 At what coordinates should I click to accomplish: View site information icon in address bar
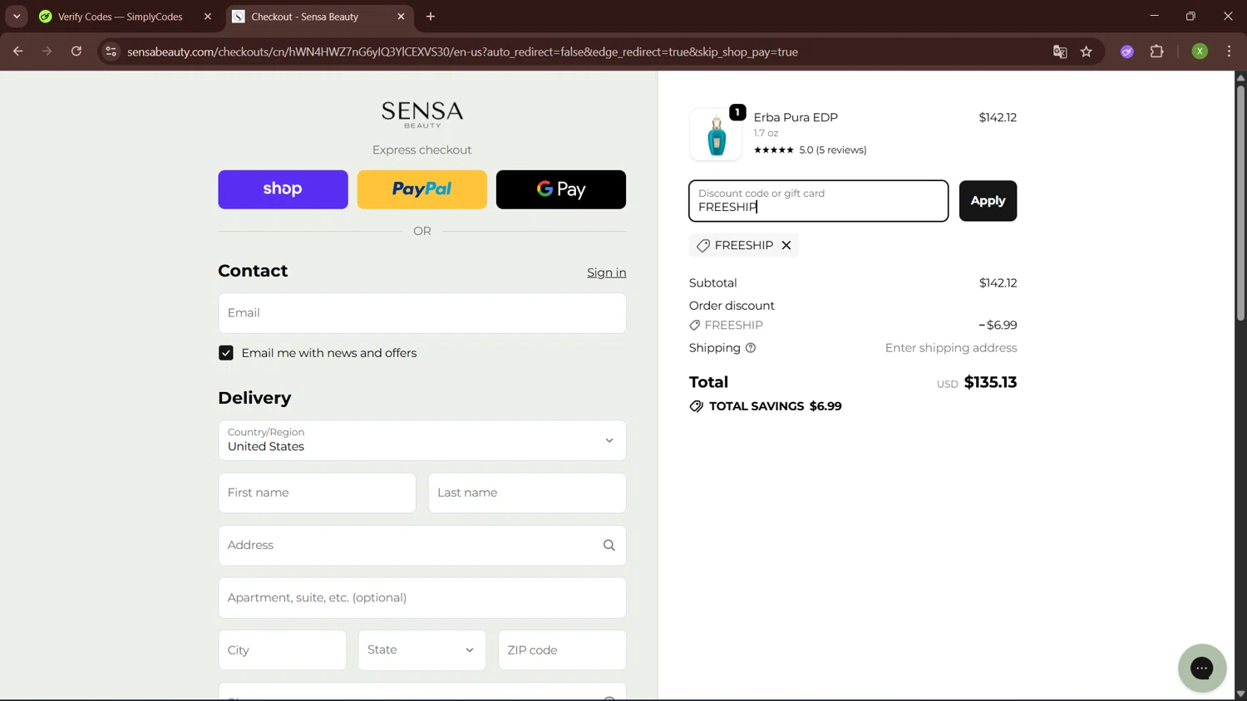[x=111, y=51]
